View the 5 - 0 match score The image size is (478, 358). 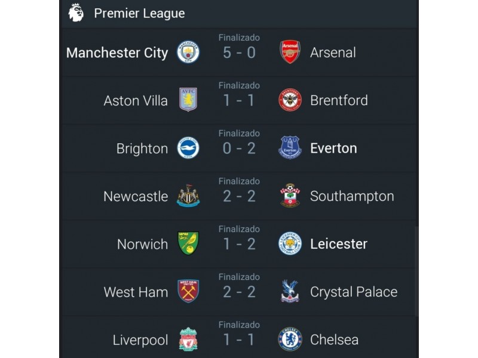pos(239,53)
